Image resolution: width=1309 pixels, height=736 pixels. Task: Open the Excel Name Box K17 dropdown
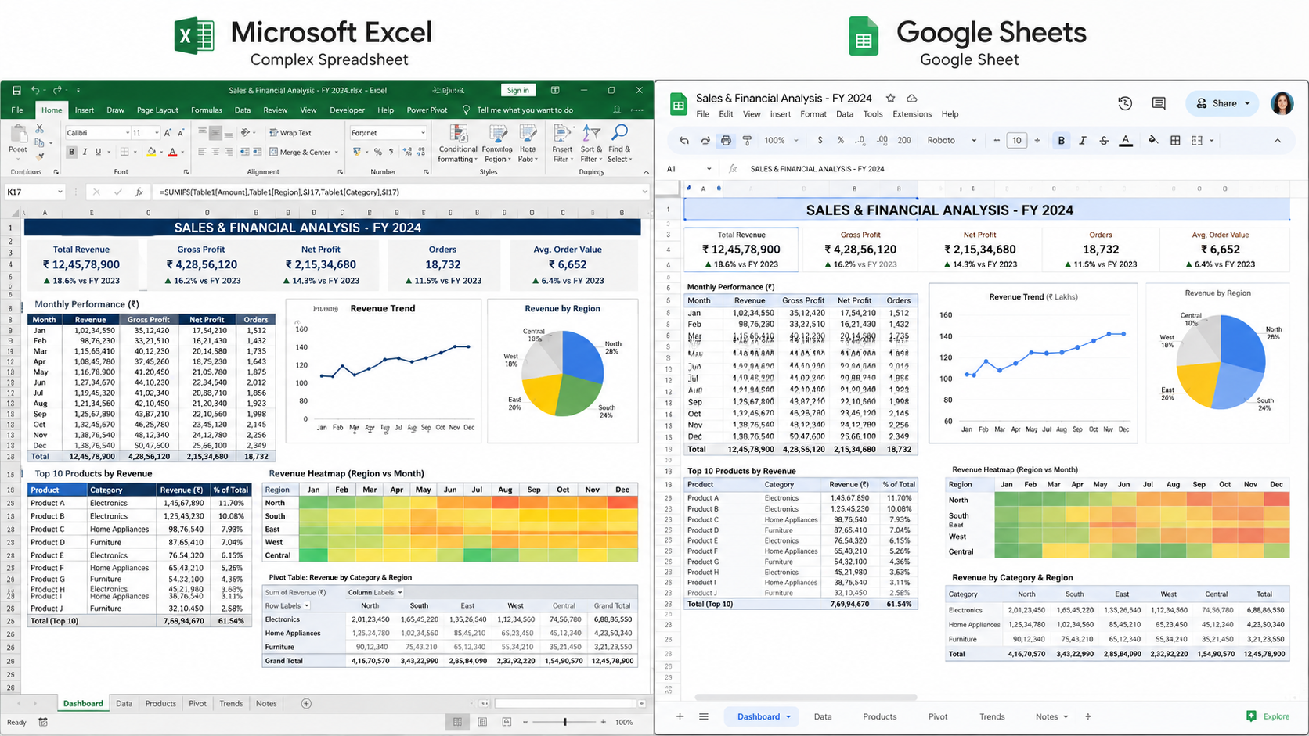[x=59, y=192]
